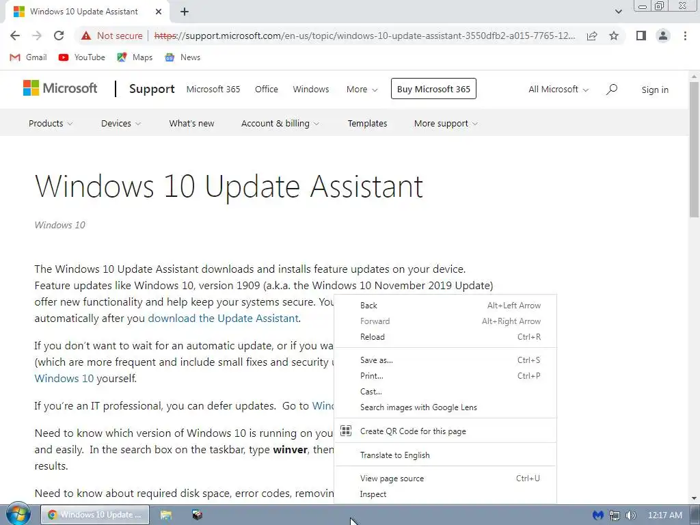Expand the More dropdown in header

coord(362,90)
